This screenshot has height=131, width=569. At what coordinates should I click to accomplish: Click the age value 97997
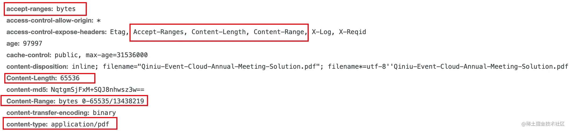pyautogui.click(x=33, y=43)
